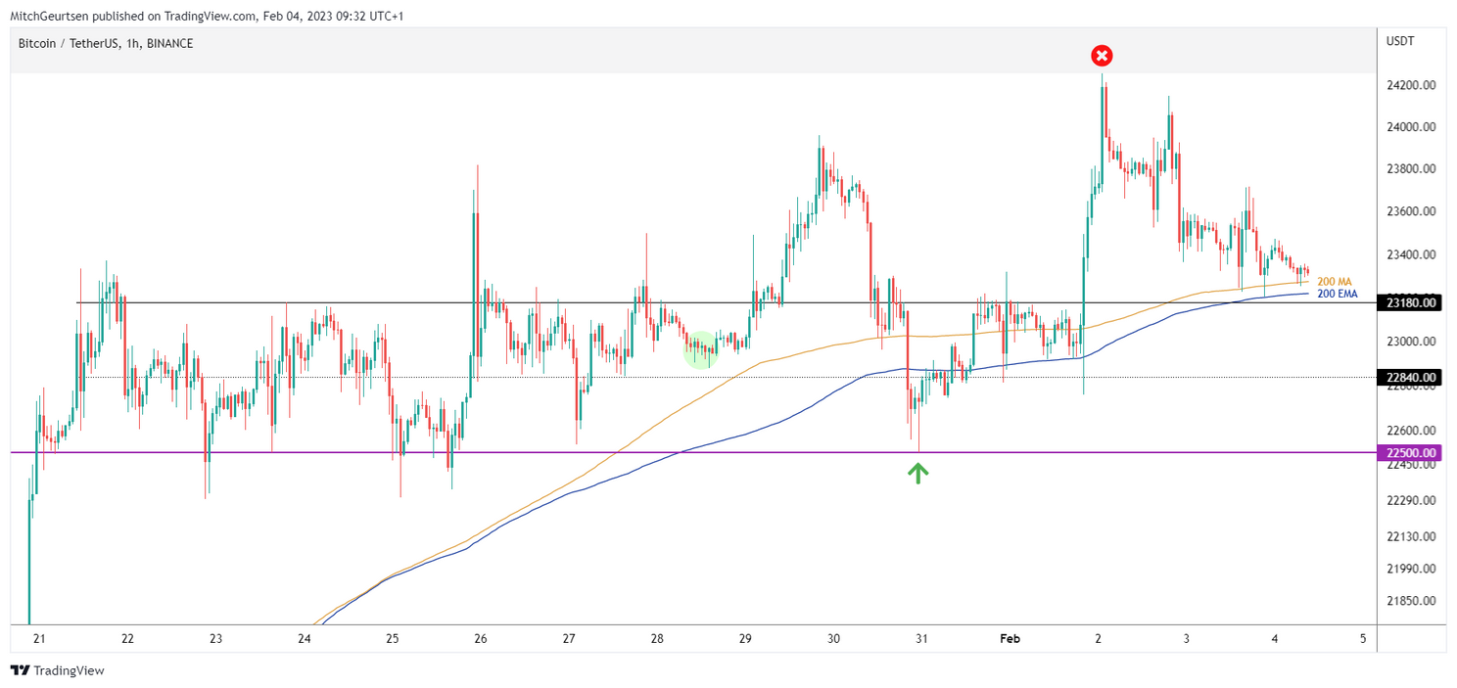Image resolution: width=1457 pixels, height=688 pixels.
Task: Select the purple support line at 22500
Action: pos(587,452)
